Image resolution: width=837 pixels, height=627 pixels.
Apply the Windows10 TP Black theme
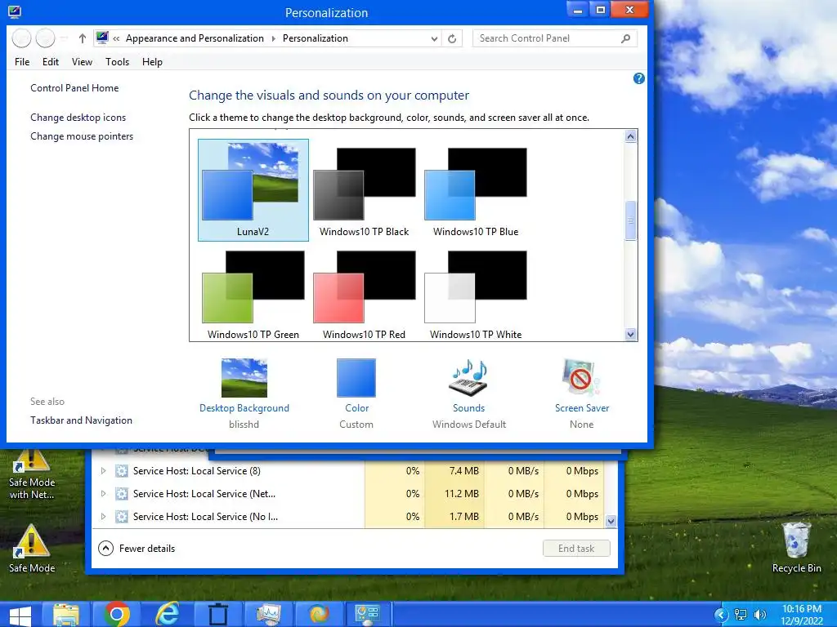[364, 190]
